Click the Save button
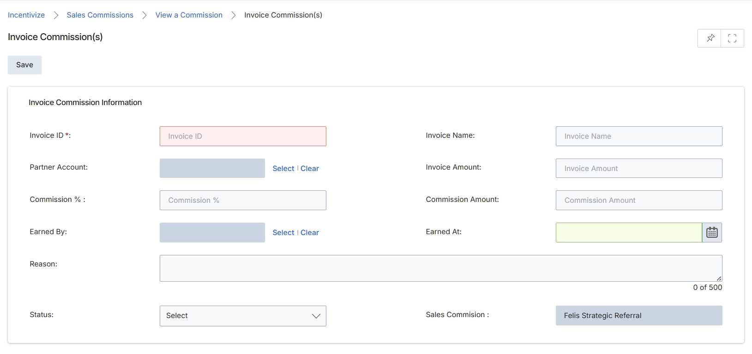Screen dimensions: 752x354 tap(24, 65)
